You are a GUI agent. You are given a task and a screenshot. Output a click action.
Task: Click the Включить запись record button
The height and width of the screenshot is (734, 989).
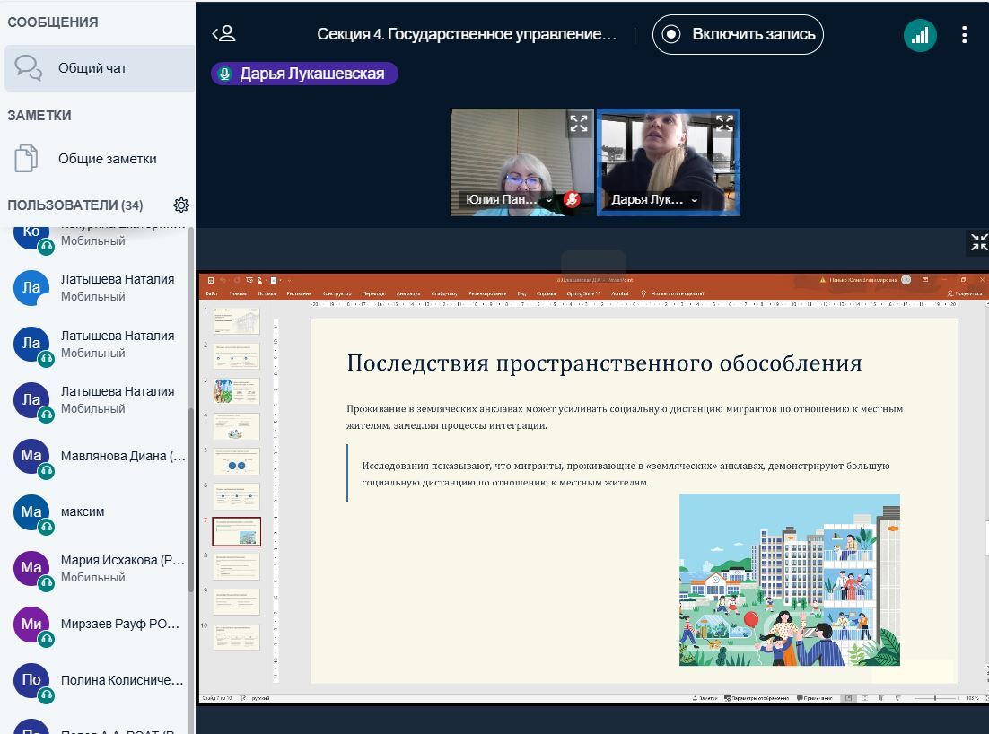[x=738, y=34]
